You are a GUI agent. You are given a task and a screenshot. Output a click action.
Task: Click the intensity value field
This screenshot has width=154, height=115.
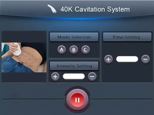pyautogui.click(x=74, y=76)
